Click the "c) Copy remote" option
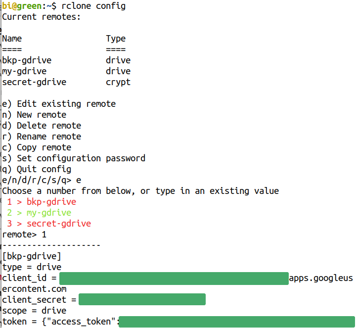 click(37, 147)
